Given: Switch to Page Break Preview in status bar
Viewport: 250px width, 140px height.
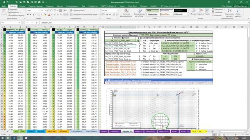Looking at the screenshot, I should (224, 135).
